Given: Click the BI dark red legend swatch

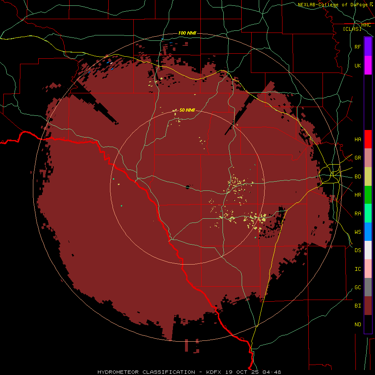Looking at the screenshot, I should [x=368, y=306].
